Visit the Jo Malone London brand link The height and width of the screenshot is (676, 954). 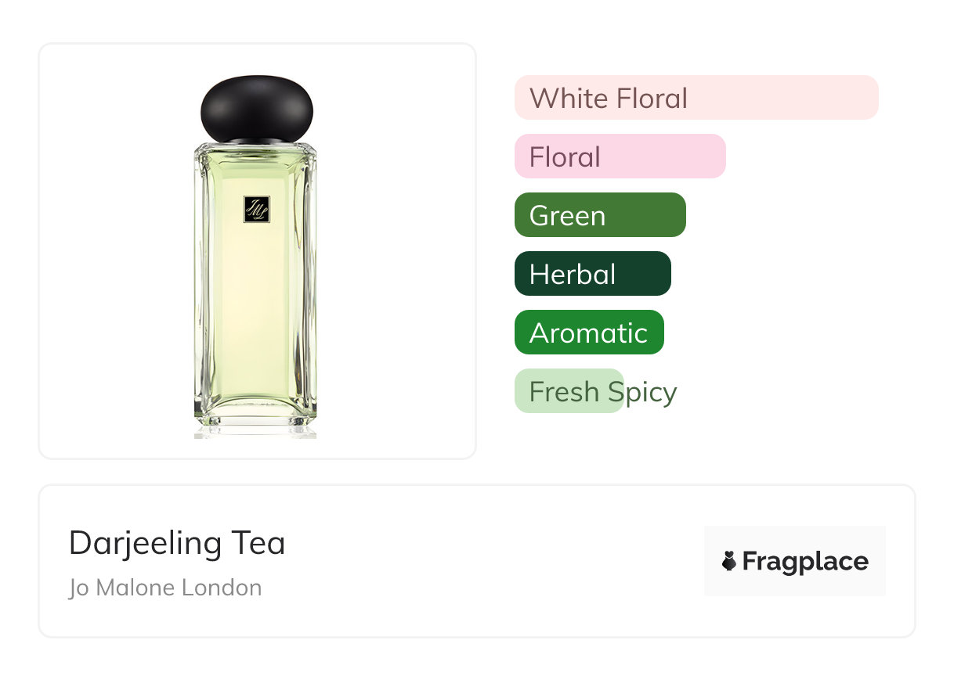(165, 588)
